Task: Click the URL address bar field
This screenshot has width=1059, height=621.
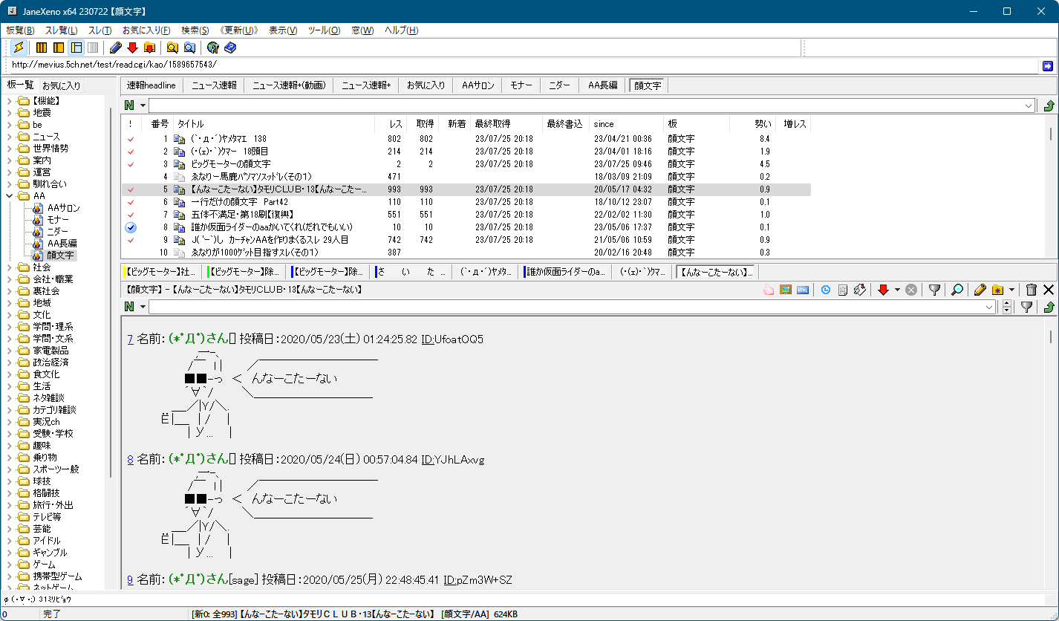Action: coord(523,66)
